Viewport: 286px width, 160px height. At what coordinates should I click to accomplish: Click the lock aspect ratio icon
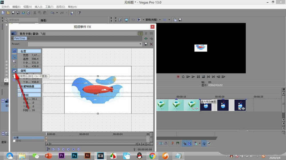[x=14, y=71]
